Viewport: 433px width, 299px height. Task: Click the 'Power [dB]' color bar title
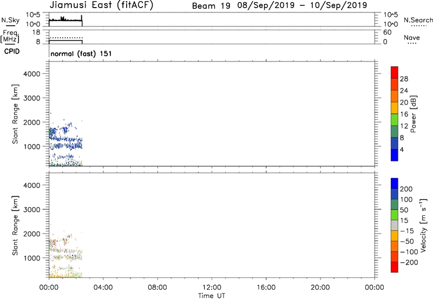click(413, 114)
